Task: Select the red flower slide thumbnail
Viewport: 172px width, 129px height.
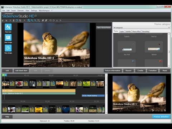Action: coord(19,83)
